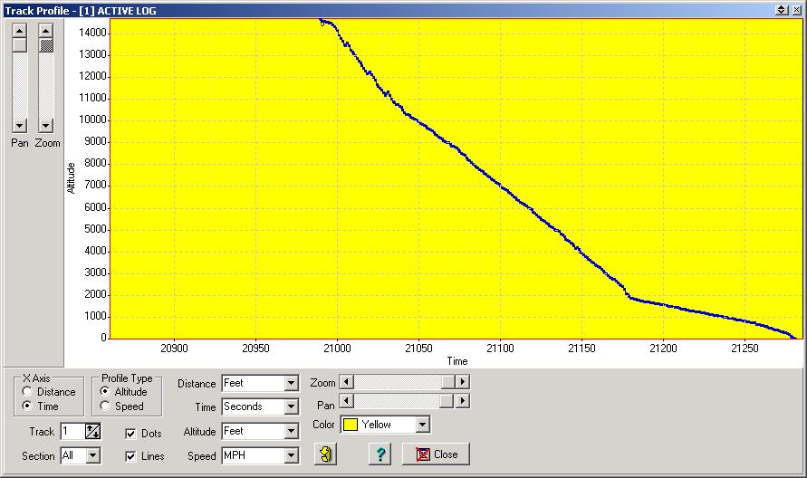Open help with the question mark icon
The height and width of the screenshot is (478, 807).
tap(380, 454)
